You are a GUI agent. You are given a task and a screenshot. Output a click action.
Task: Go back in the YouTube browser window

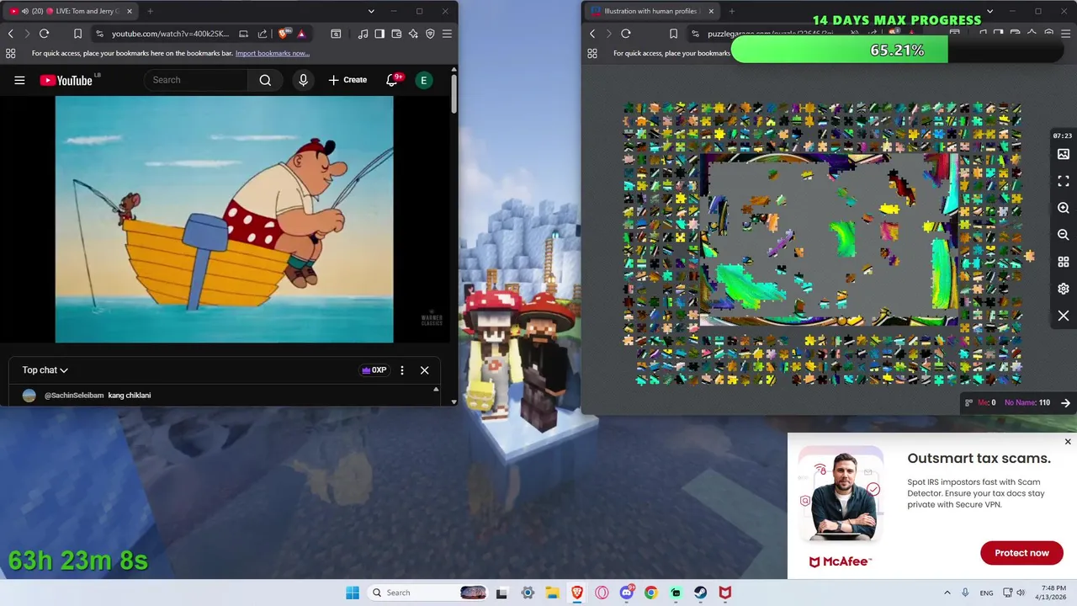(x=10, y=34)
